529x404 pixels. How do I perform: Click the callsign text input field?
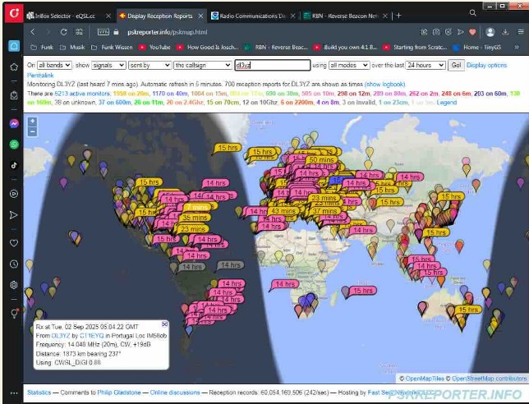click(x=271, y=65)
